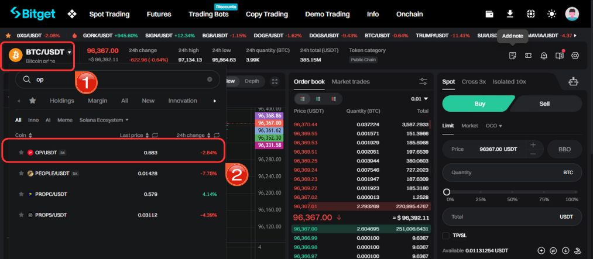Open the user profile avatar

pyautogui.click(x=572, y=14)
